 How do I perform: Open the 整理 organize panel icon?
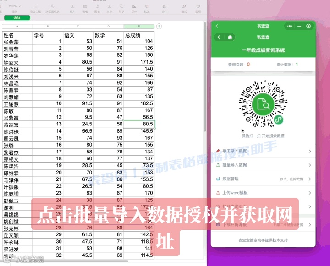click(198, 6)
